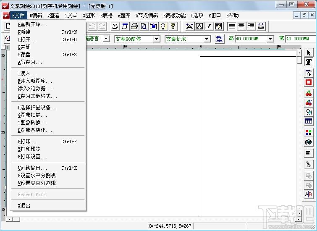The image size is (317, 231).
Task: Choose R重新开始 from the File menu
Action: tap(48, 24)
